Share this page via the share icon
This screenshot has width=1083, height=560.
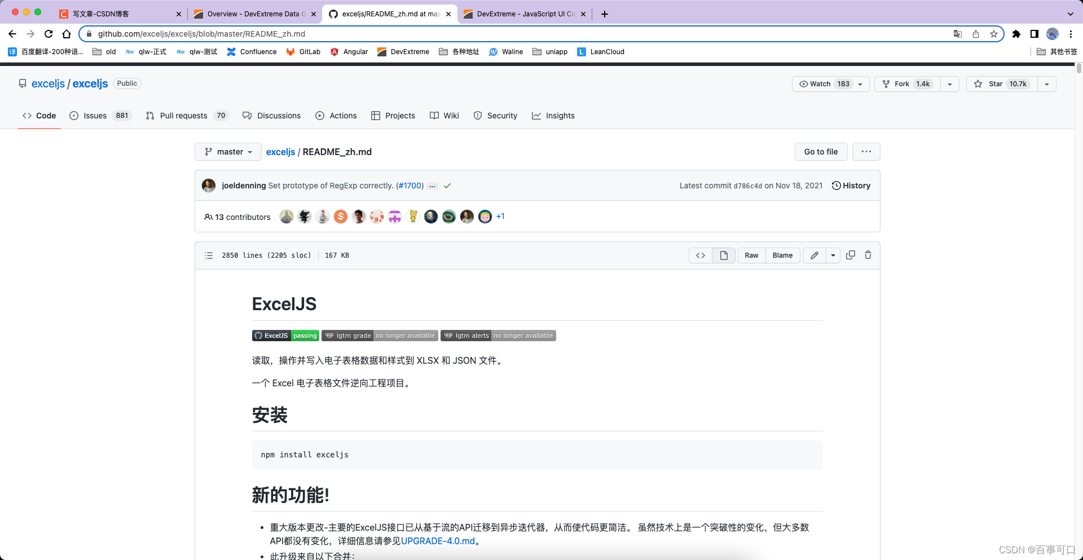(976, 34)
